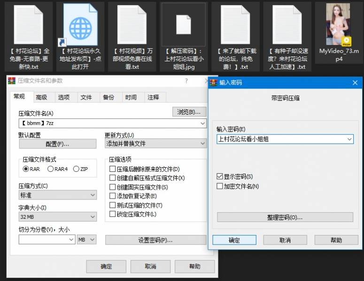Switch to the 时间 tab

[x=131, y=97]
